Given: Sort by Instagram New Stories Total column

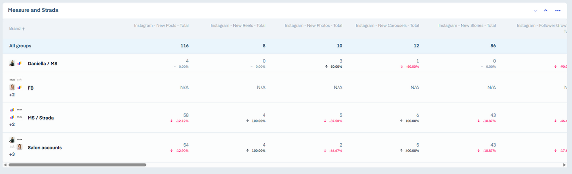Looking at the screenshot, I should (x=467, y=25).
